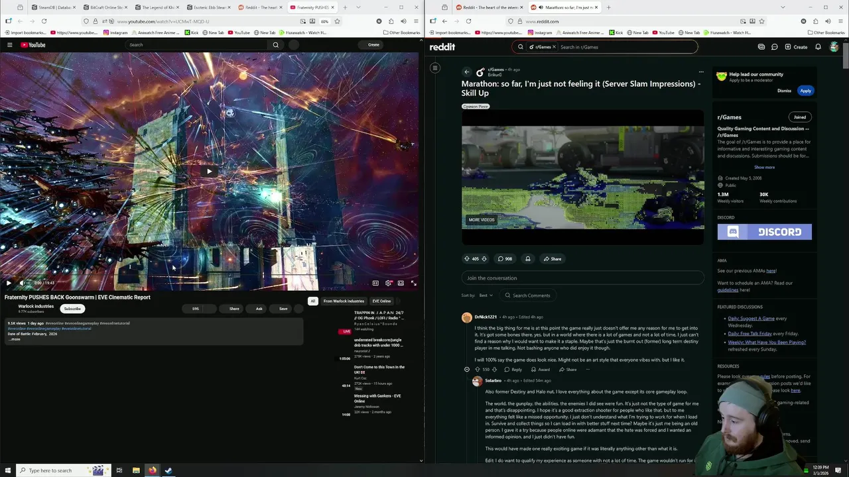Toggle Joined status for r/Games
The width and height of the screenshot is (849, 477).
click(x=800, y=117)
